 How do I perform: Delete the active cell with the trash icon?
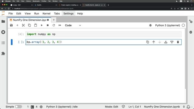coord(178,42)
